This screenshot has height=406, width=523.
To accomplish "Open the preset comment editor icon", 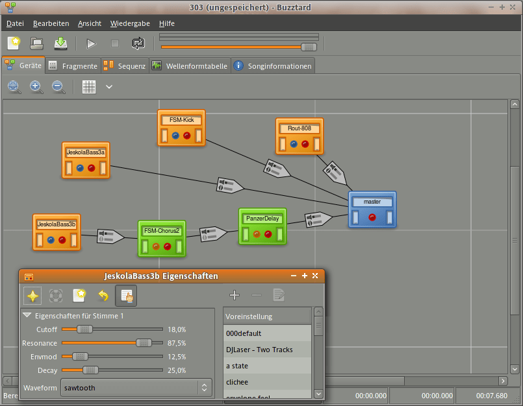I will 279,294.
